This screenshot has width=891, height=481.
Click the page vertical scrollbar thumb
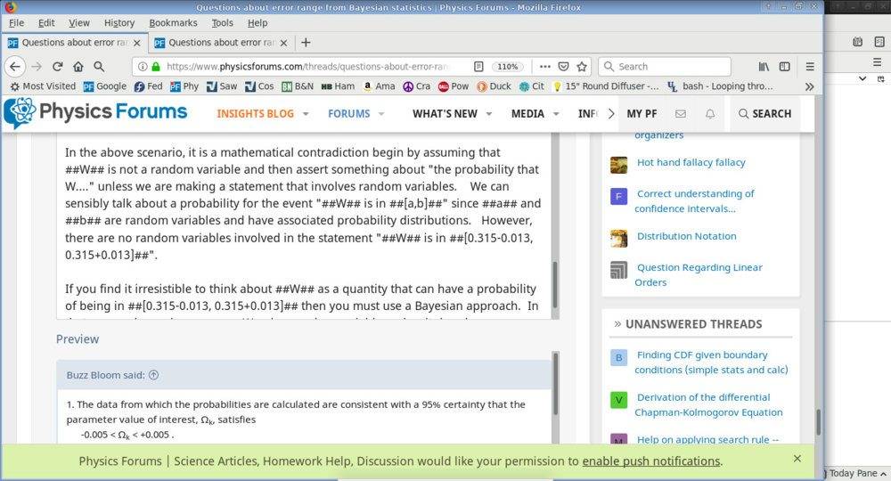(x=818, y=421)
